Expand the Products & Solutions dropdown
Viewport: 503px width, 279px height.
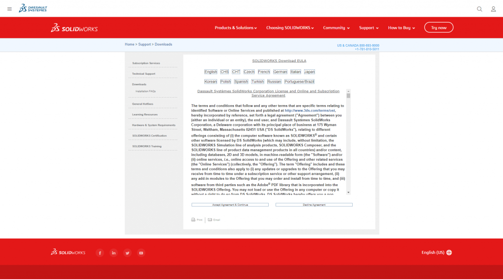coord(236,28)
